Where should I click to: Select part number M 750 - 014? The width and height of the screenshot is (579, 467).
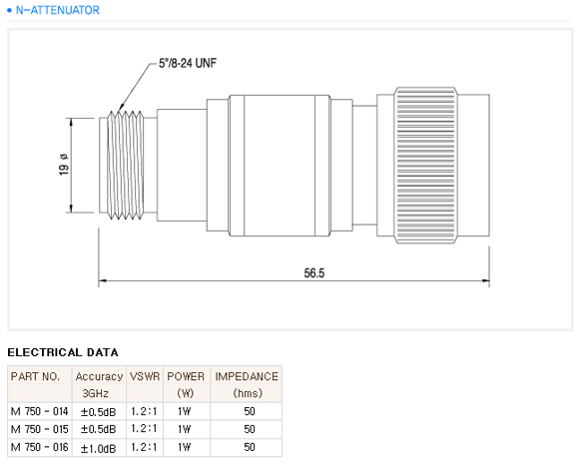tap(40, 411)
